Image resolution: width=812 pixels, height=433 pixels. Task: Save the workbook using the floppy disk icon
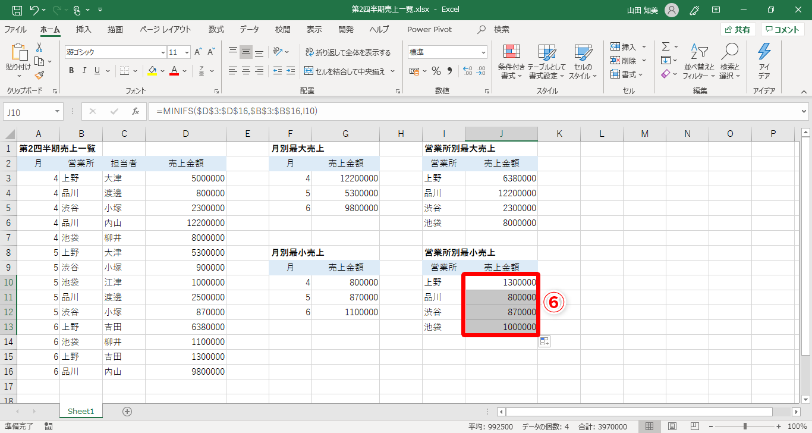tap(17, 10)
